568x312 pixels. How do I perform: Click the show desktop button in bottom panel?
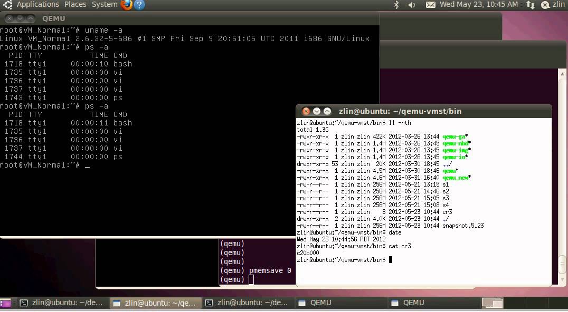5,303
